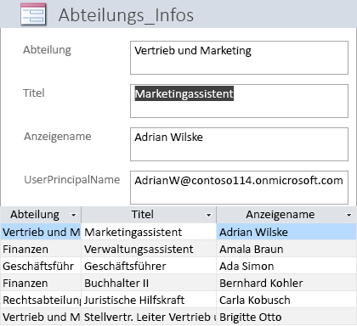Image resolution: width=357 pixels, height=326 pixels.
Task: Click the Abteilung field label
Action: click(x=47, y=50)
